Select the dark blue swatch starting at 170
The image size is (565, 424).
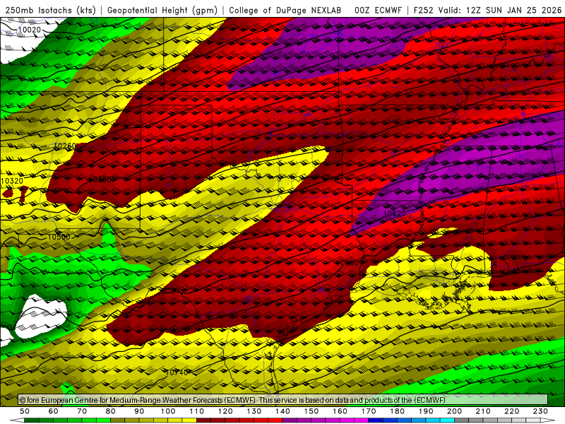pyautogui.click(x=376, y=420)
